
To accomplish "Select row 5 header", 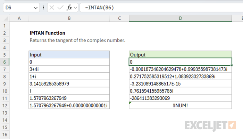I will pos(5,55).
